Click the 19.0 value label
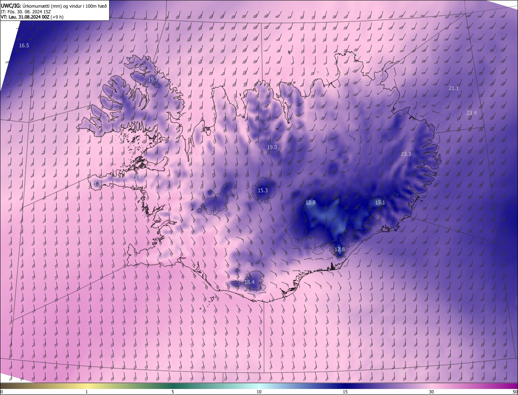Viewport: 518px width, 395px height. pyautogui.click(x=272, y=147)
